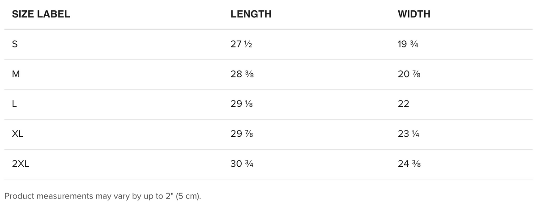Click the product measurements disclaimer text
Viewport: 537px width, 215px height.
tap(102, 196)
